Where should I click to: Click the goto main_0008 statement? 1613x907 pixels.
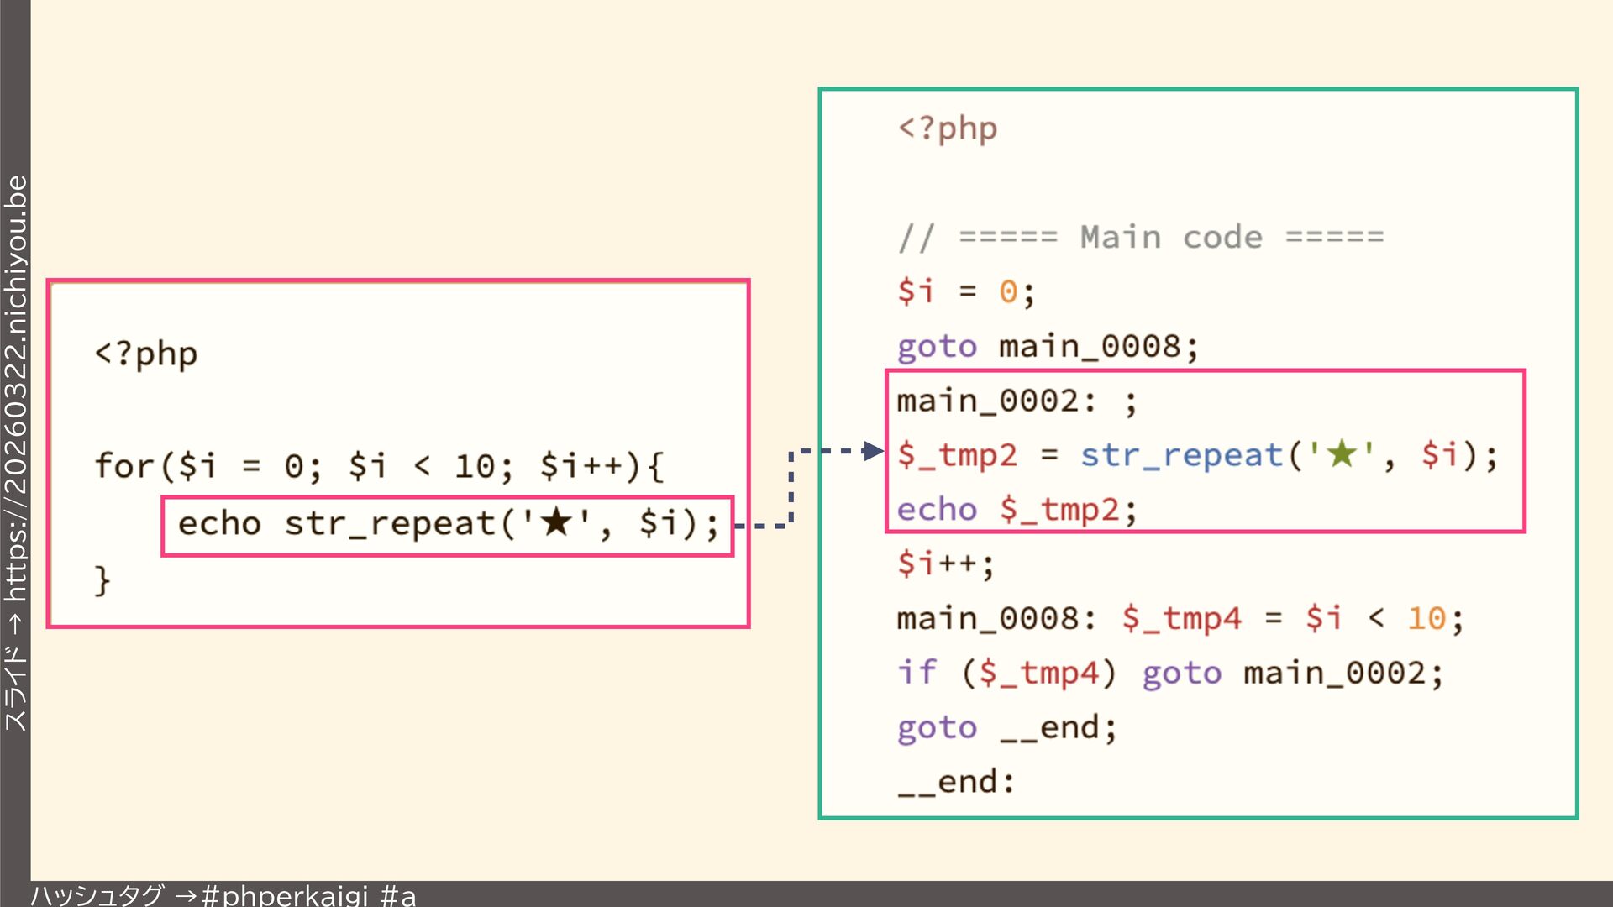pos(1047,346)
